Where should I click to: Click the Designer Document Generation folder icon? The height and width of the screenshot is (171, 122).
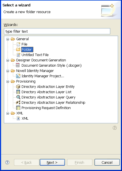coord(13,60)
